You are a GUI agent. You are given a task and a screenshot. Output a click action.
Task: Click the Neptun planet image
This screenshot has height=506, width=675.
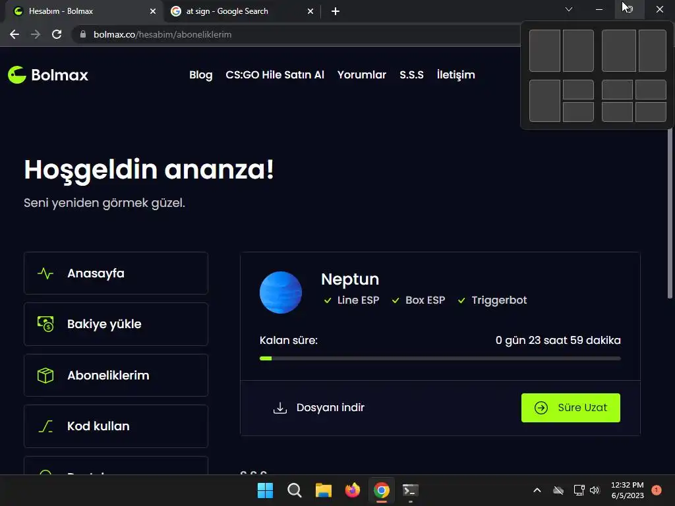[281, 292]
